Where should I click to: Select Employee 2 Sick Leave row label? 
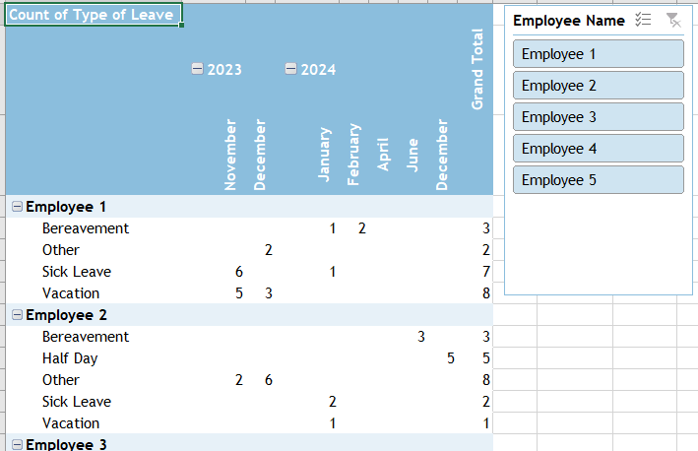pos(77,402)
